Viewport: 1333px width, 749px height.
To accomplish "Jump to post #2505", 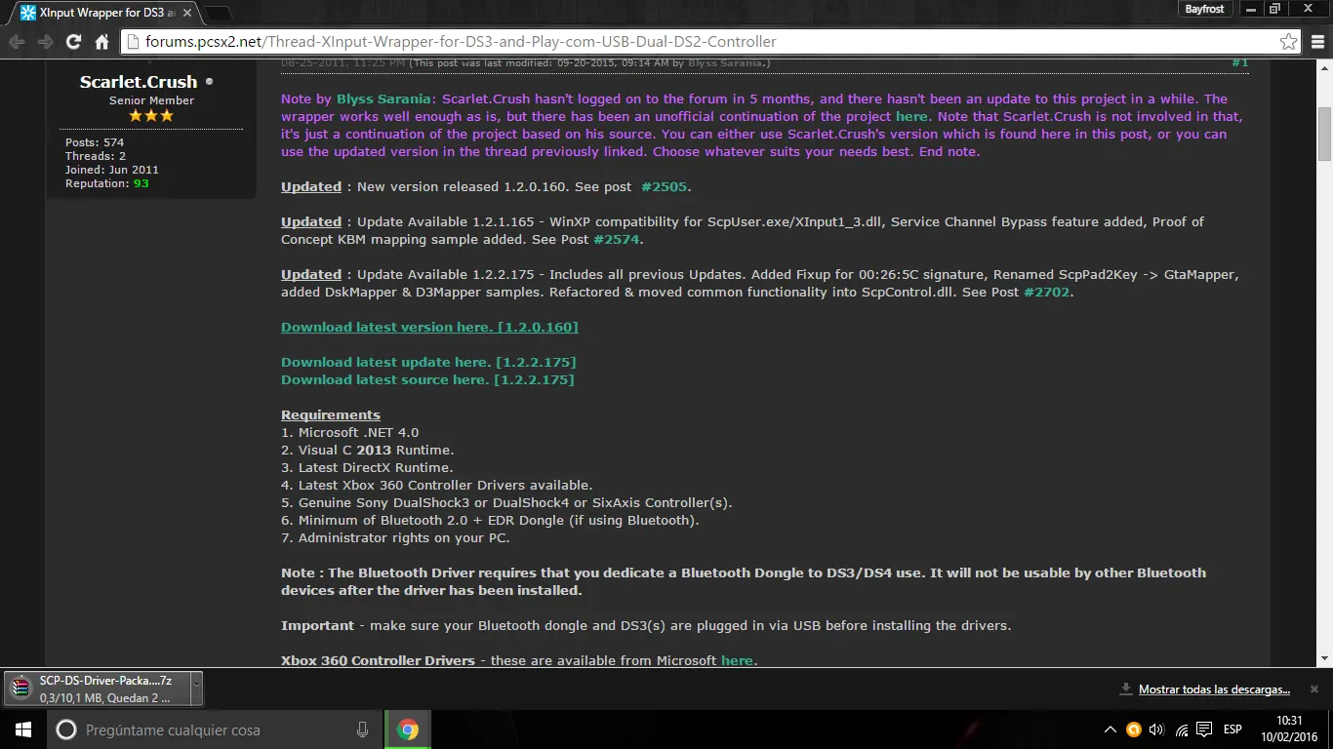I will [x=665, y=186].
